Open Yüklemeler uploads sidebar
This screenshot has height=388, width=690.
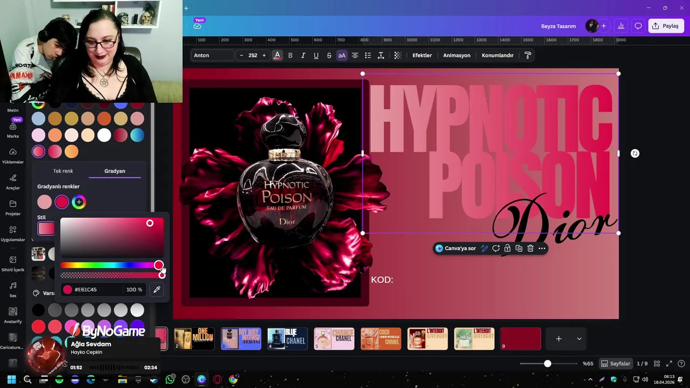pyautogui.click(x=13, y=156)
